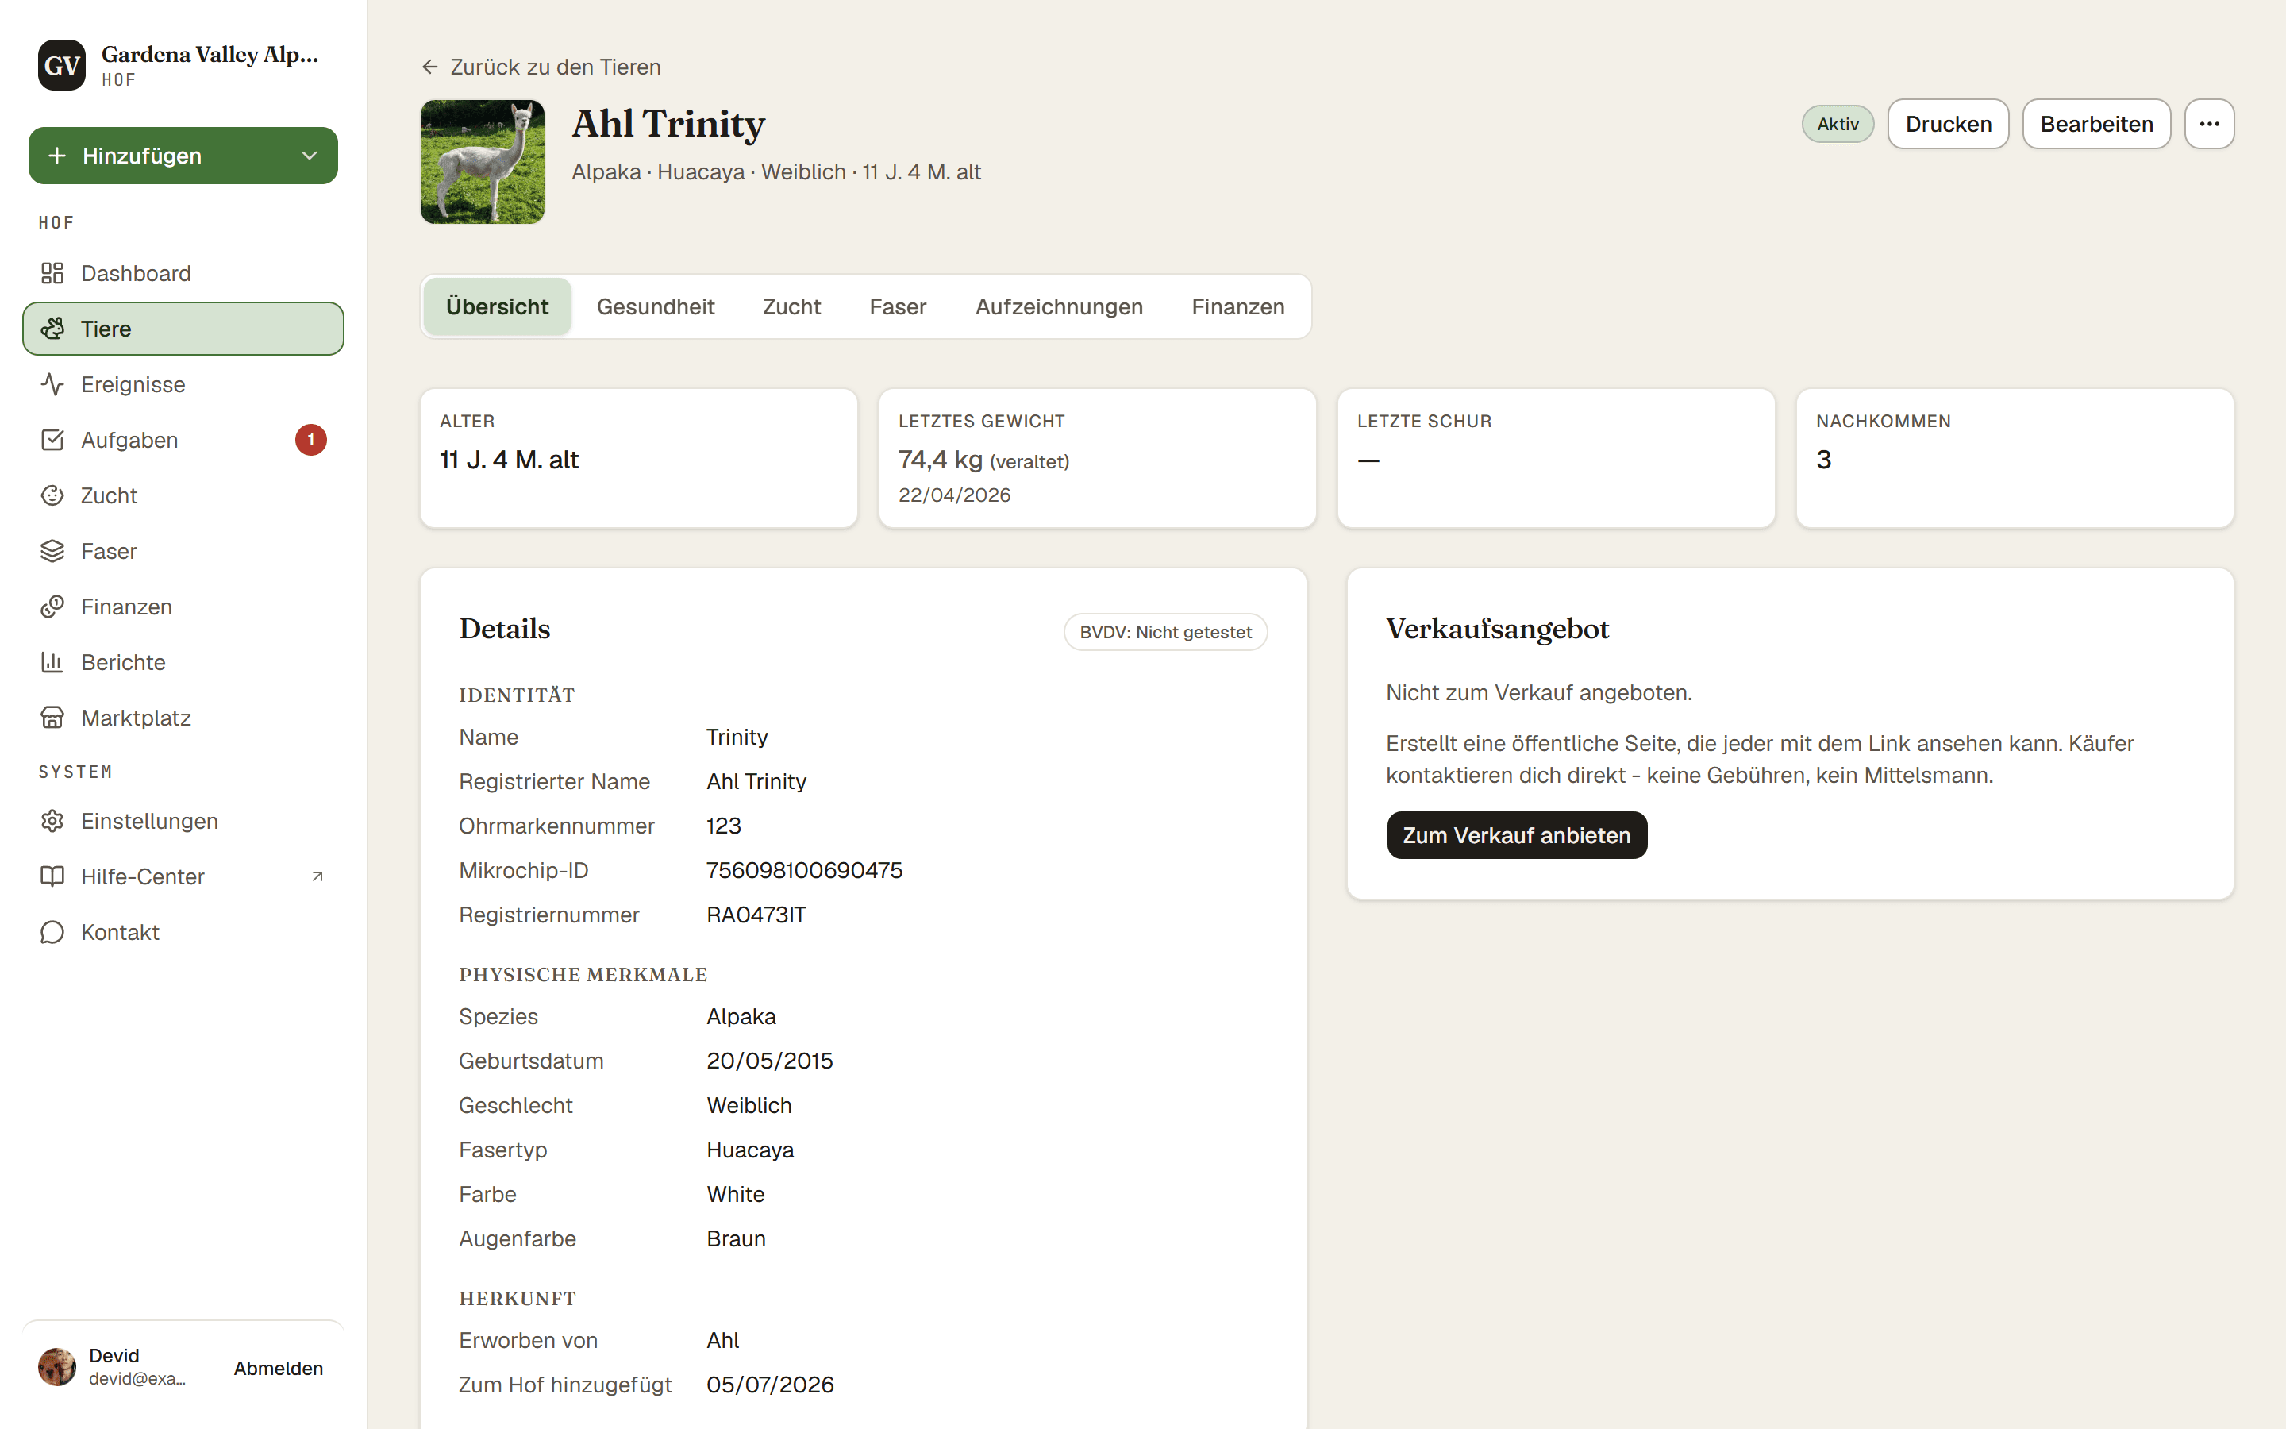Click the GV farm logo

[x=61, y=65]
